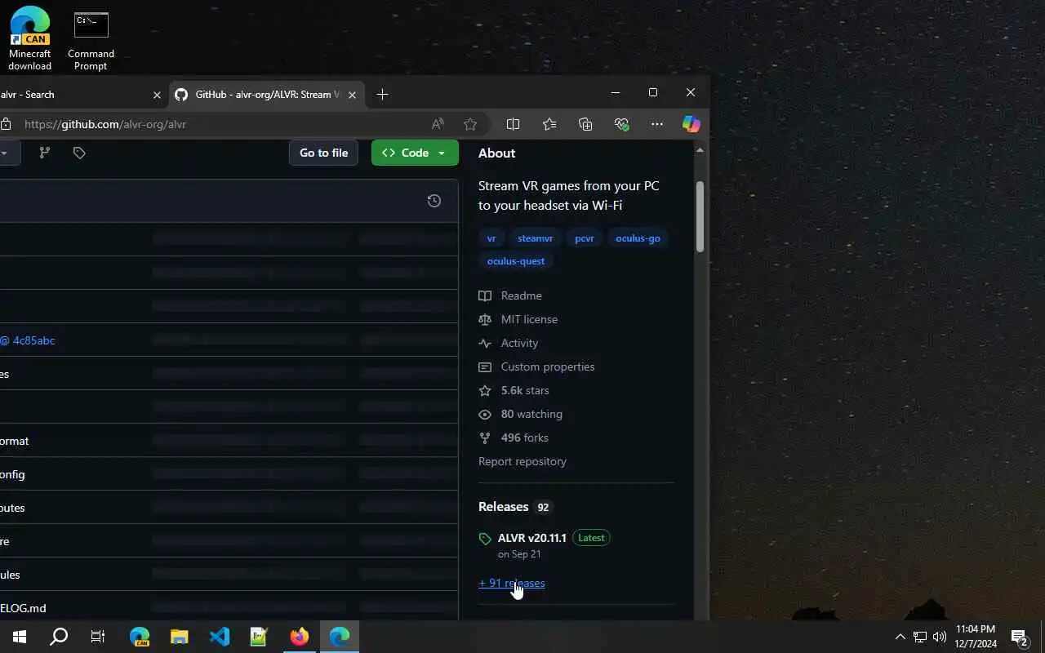Launch Firefox from taskbar
The image size is (1045, 653).
coord(300,637)
